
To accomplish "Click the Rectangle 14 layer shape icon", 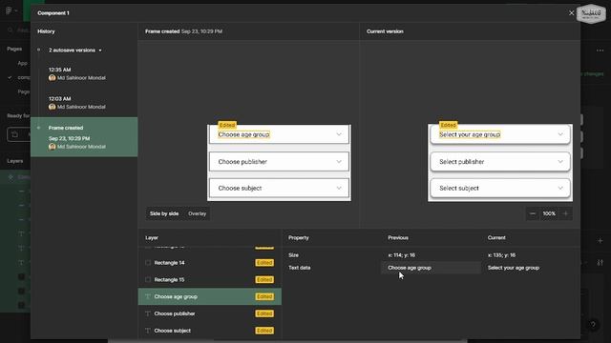I will tap(148, 263).
